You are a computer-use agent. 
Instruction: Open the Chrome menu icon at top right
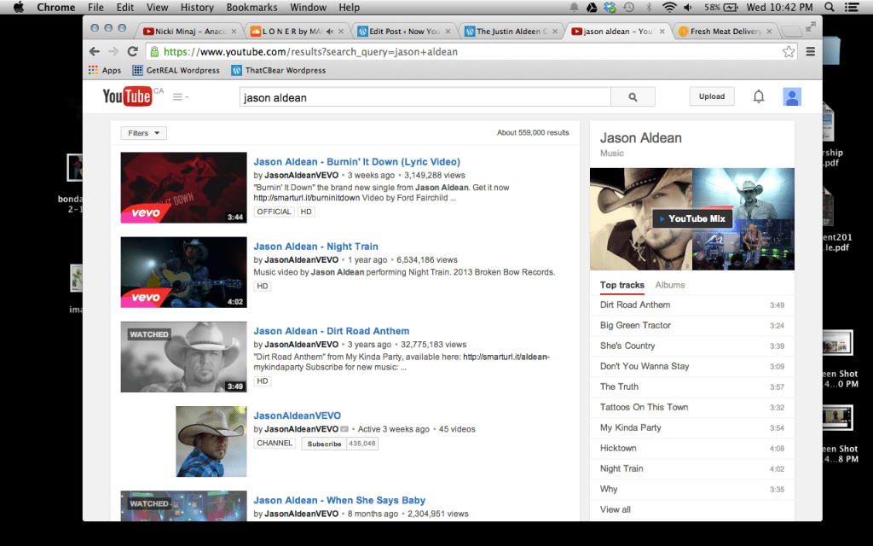(810, 51)
